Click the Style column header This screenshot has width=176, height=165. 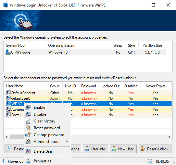pos(132,45)
